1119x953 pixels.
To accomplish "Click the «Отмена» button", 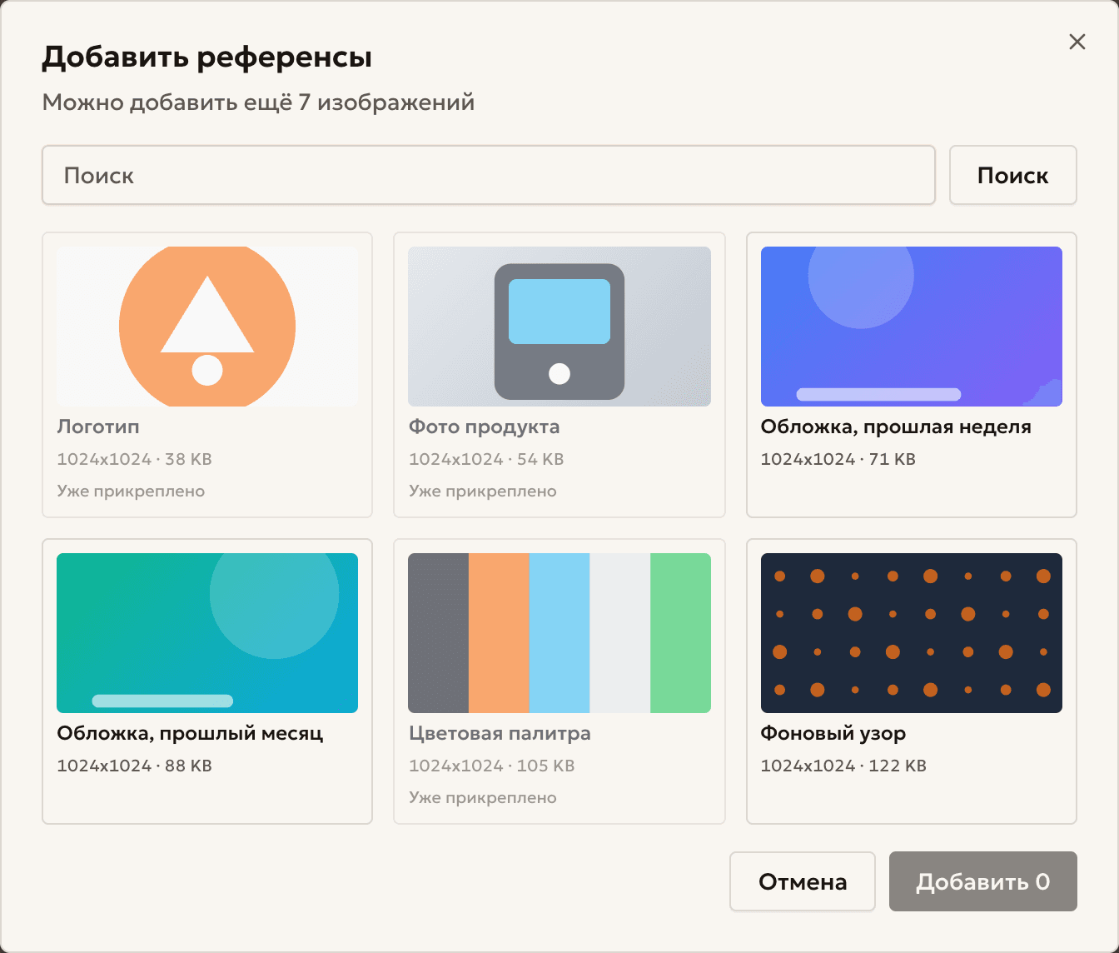I will [x=803, y=881].
